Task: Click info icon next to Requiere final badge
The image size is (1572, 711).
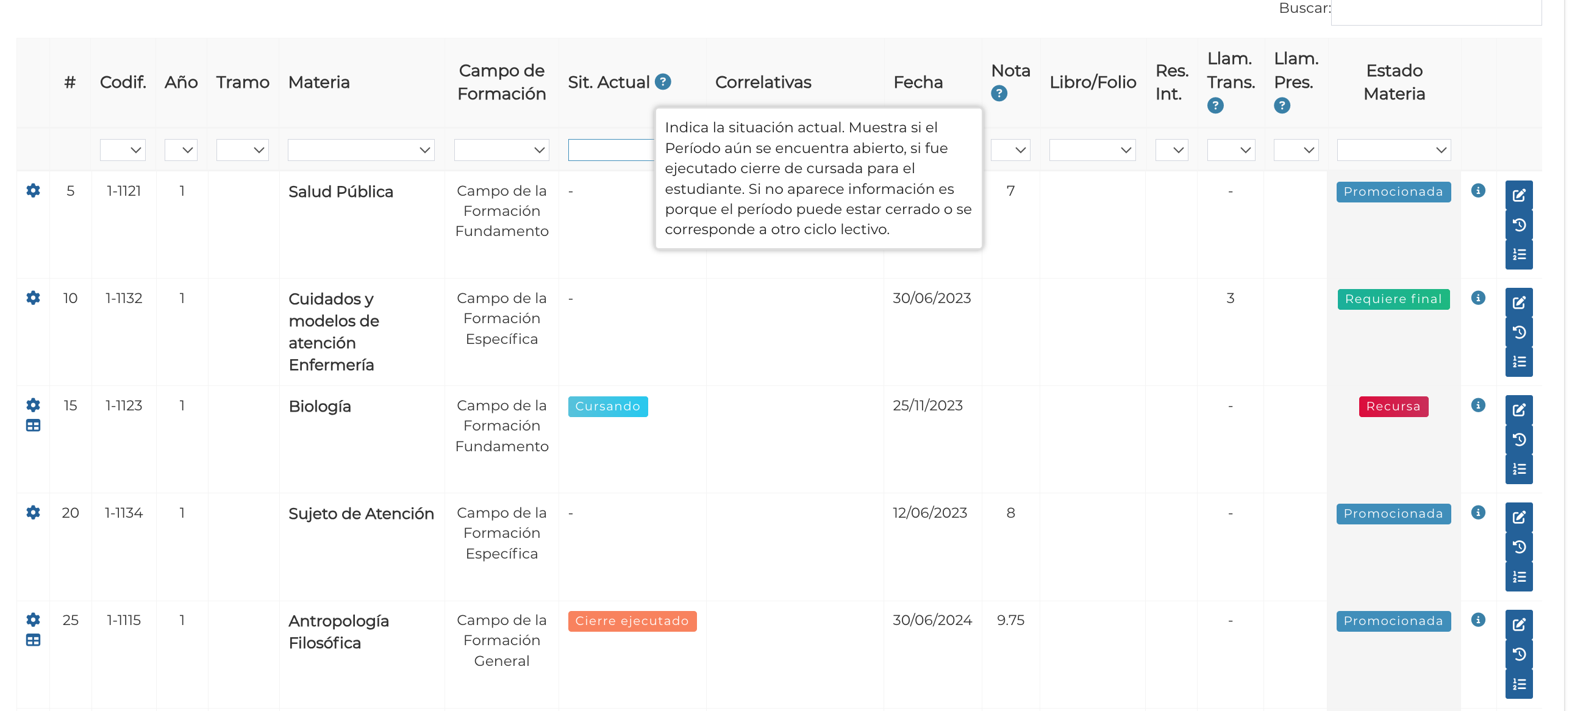Action: pos(1477,298)
